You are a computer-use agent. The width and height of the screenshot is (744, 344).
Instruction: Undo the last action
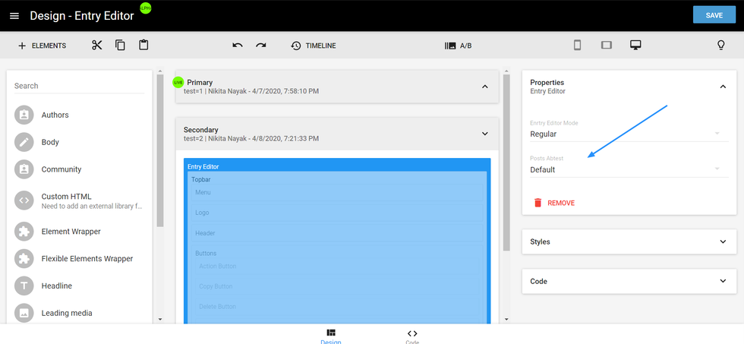pyautogui.click(x=238, y=46)
